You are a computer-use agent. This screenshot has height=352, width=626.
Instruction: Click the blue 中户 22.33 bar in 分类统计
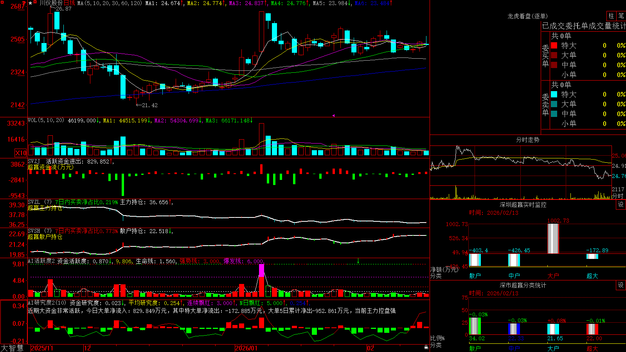[514, 329]
